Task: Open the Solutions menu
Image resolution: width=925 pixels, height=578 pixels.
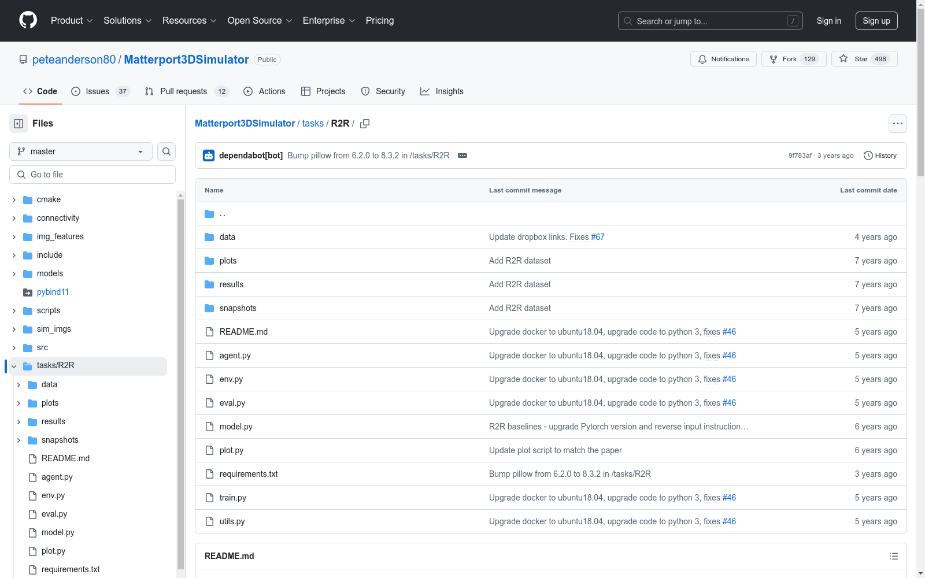Action: tap(128, 21)
